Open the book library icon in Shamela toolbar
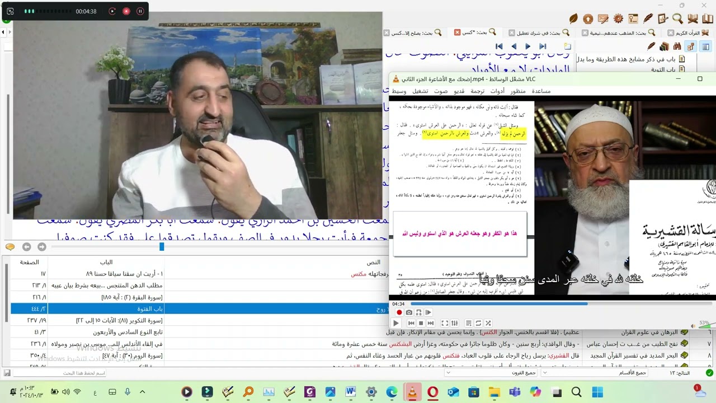The image size is (716, 403). click(x=708, y=19)
